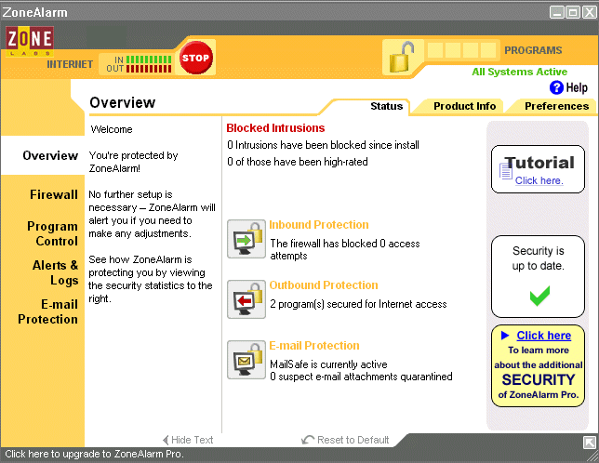Click the green security checkmark

pyautogui.click(x=539, y=296)
